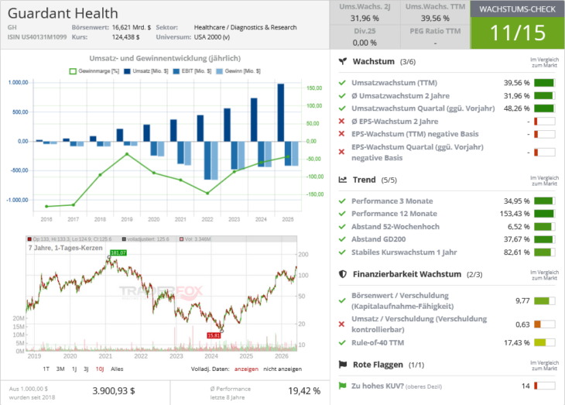565x405 pixels.
Task: Click the Finanzierbarkeit Wachstum shield icon
Action: [x=343, y=274]
